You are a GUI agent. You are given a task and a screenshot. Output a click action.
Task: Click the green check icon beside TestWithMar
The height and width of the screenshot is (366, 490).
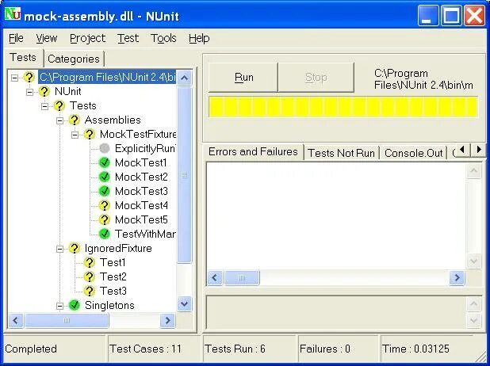(x=105, y=234)
